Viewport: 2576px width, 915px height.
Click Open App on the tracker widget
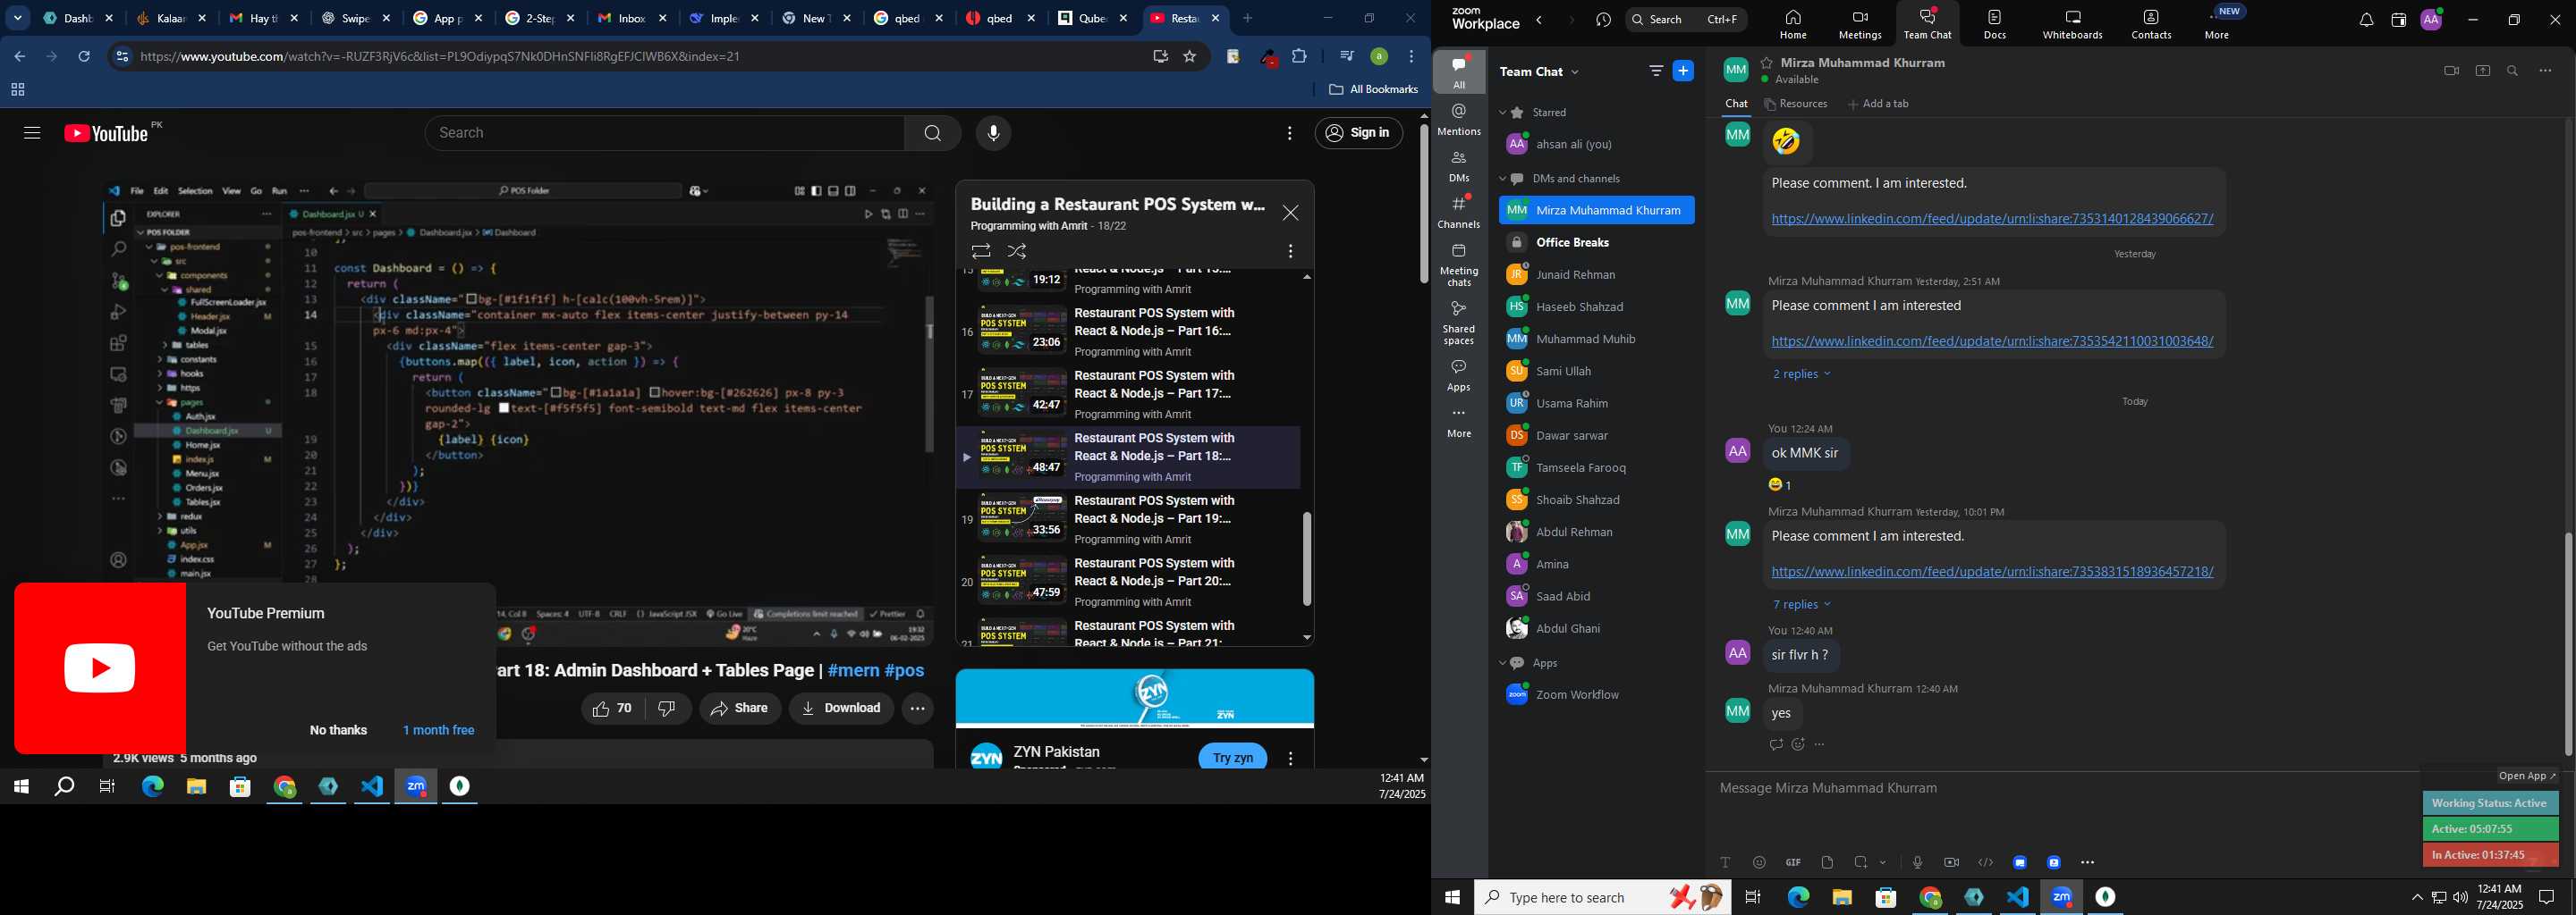point(2527,776)
